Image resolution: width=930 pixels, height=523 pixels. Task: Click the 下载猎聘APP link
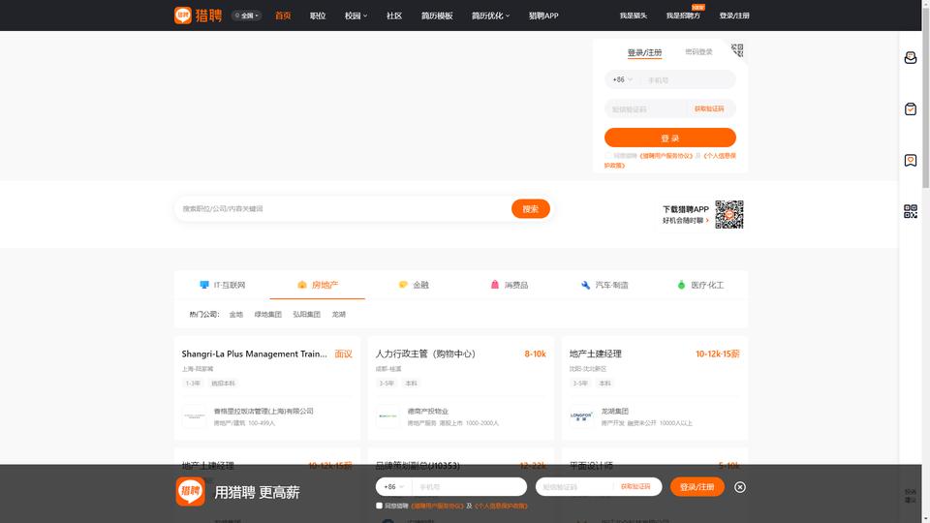point(686,209)
